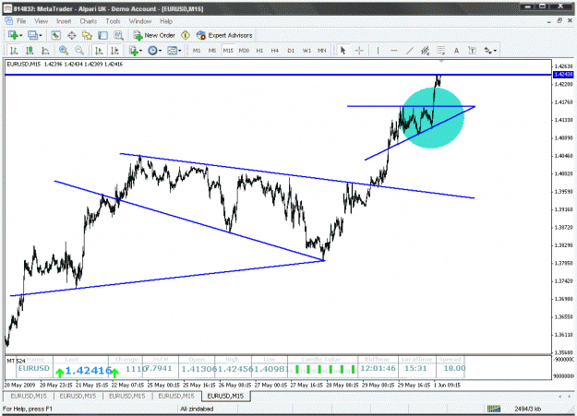The height and width of the screenshot is (416, 577).
Task: Select the Horizontal Line tool
Action: click(x=393, y=51)
